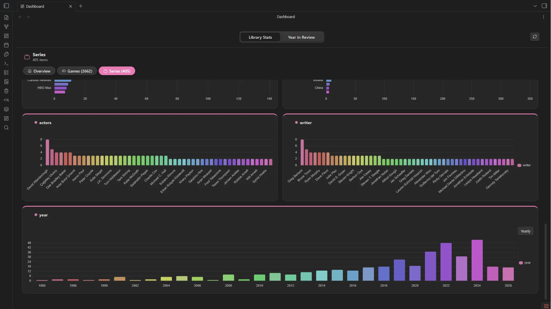The width and height of the screenshot is (551, 309).
Task: Open graph view from the ribbon
Action: (6, 27)
